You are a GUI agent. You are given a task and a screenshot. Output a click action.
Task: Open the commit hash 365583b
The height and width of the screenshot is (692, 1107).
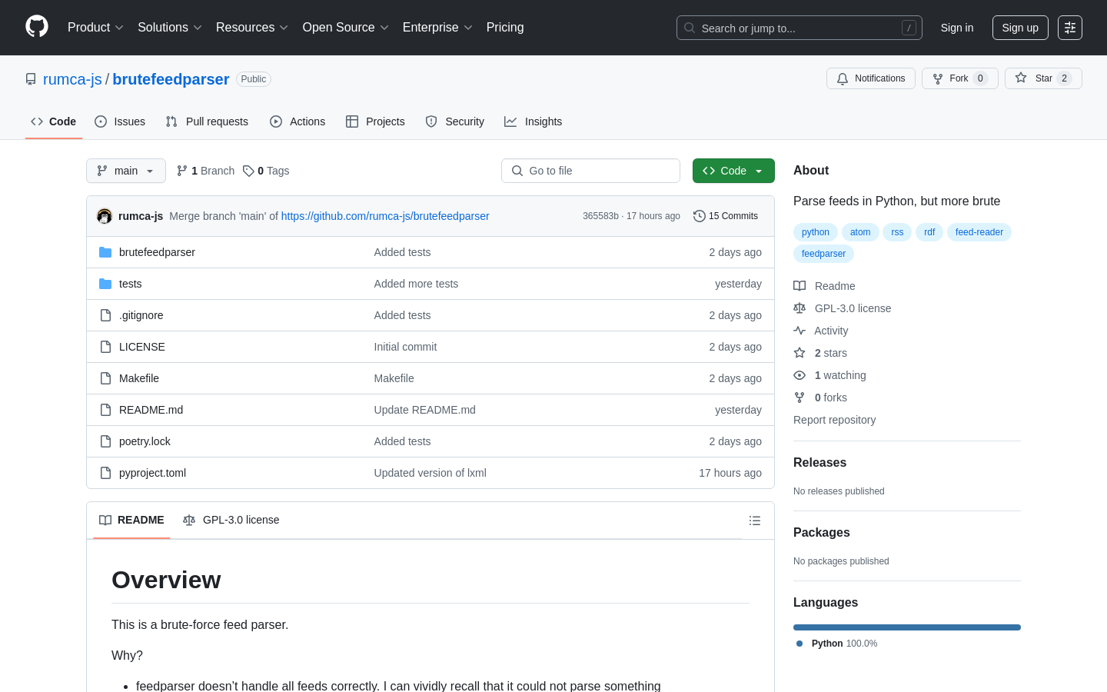pyautogui.click(x=600, y=216)
